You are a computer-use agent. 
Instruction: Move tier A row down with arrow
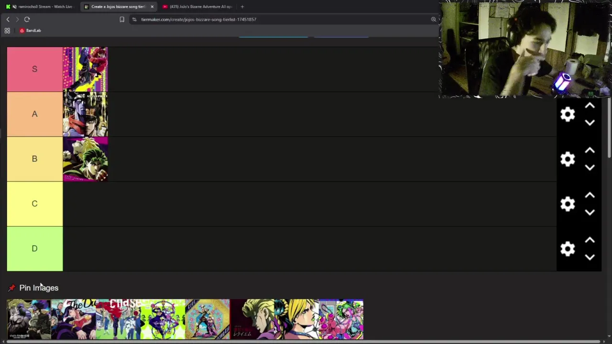pyautogui.click(x=590, y=123)
